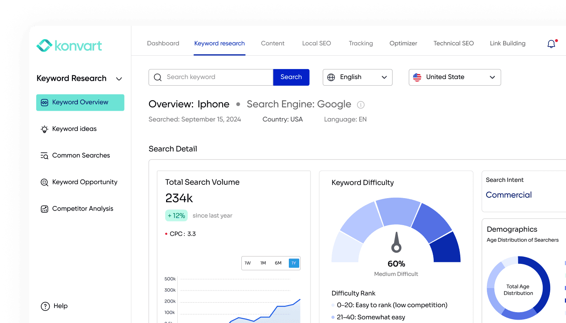
Task: Collapse the Keyword Research section chevron
Action: 119,79
